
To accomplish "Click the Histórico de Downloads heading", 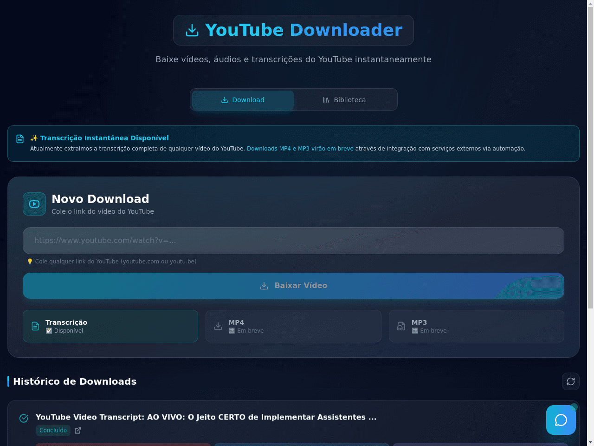I will pyautogui.click(x=75, y=381).
